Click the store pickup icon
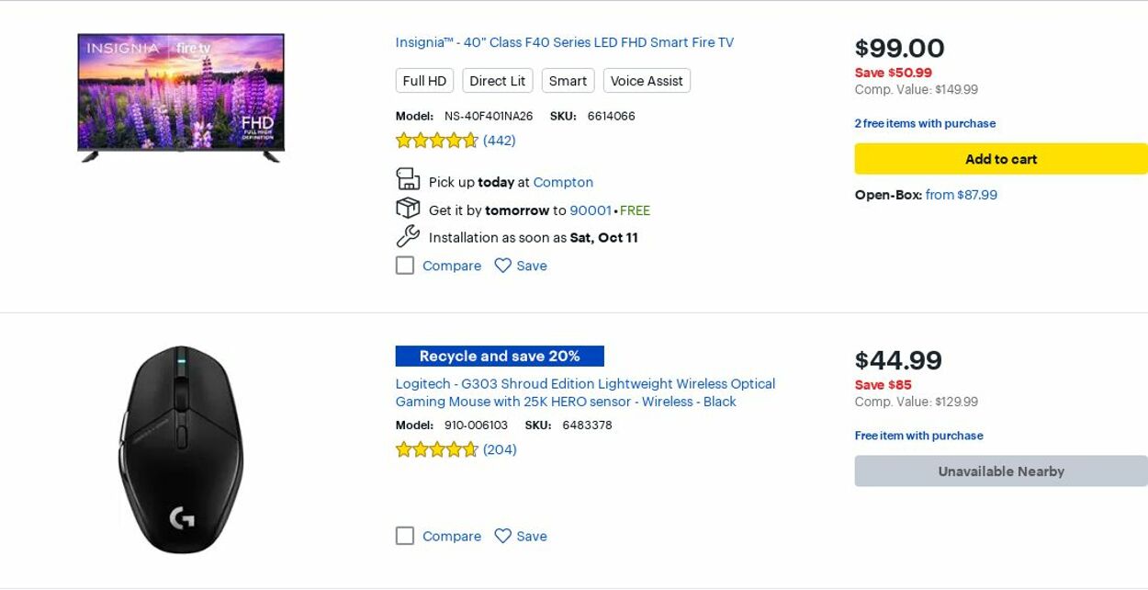The width and height of the screenshot is (1148, 590). click(x=408, y=179)
